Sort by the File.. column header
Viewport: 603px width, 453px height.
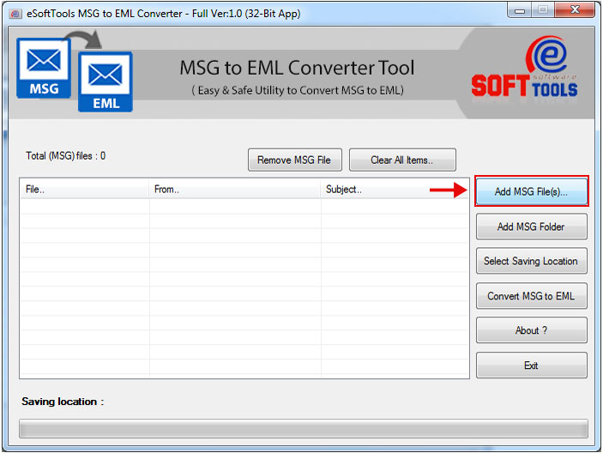point(84,190)
